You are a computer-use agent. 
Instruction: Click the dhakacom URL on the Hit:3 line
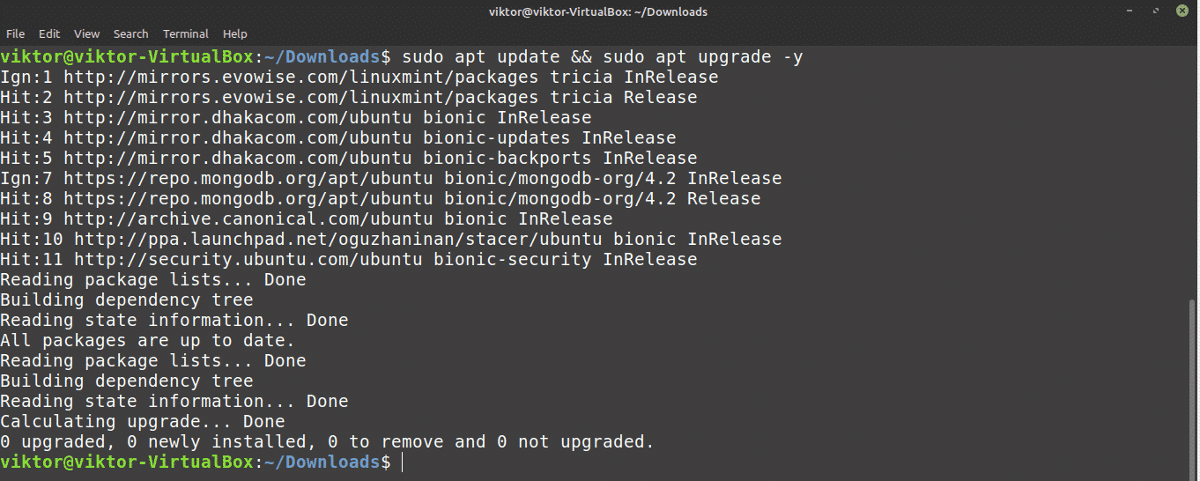point(237,117)
